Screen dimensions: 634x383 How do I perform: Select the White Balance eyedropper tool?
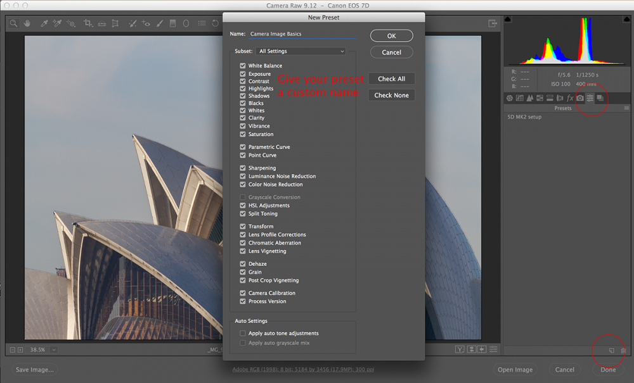coord(44,23)
